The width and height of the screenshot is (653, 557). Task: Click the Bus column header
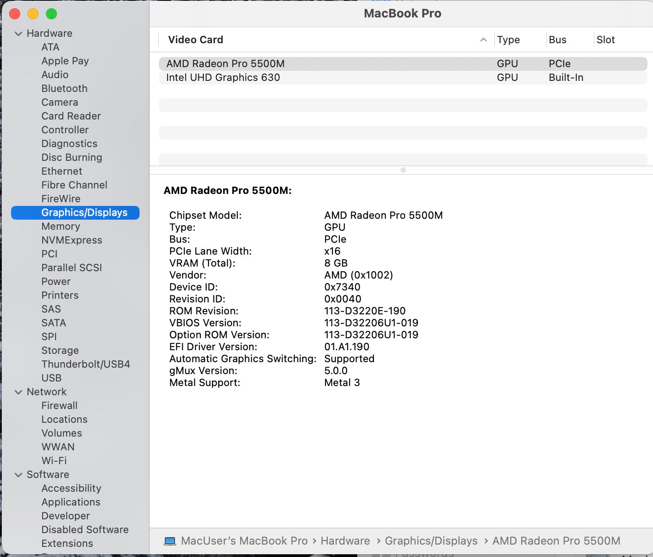coord(557,40)
